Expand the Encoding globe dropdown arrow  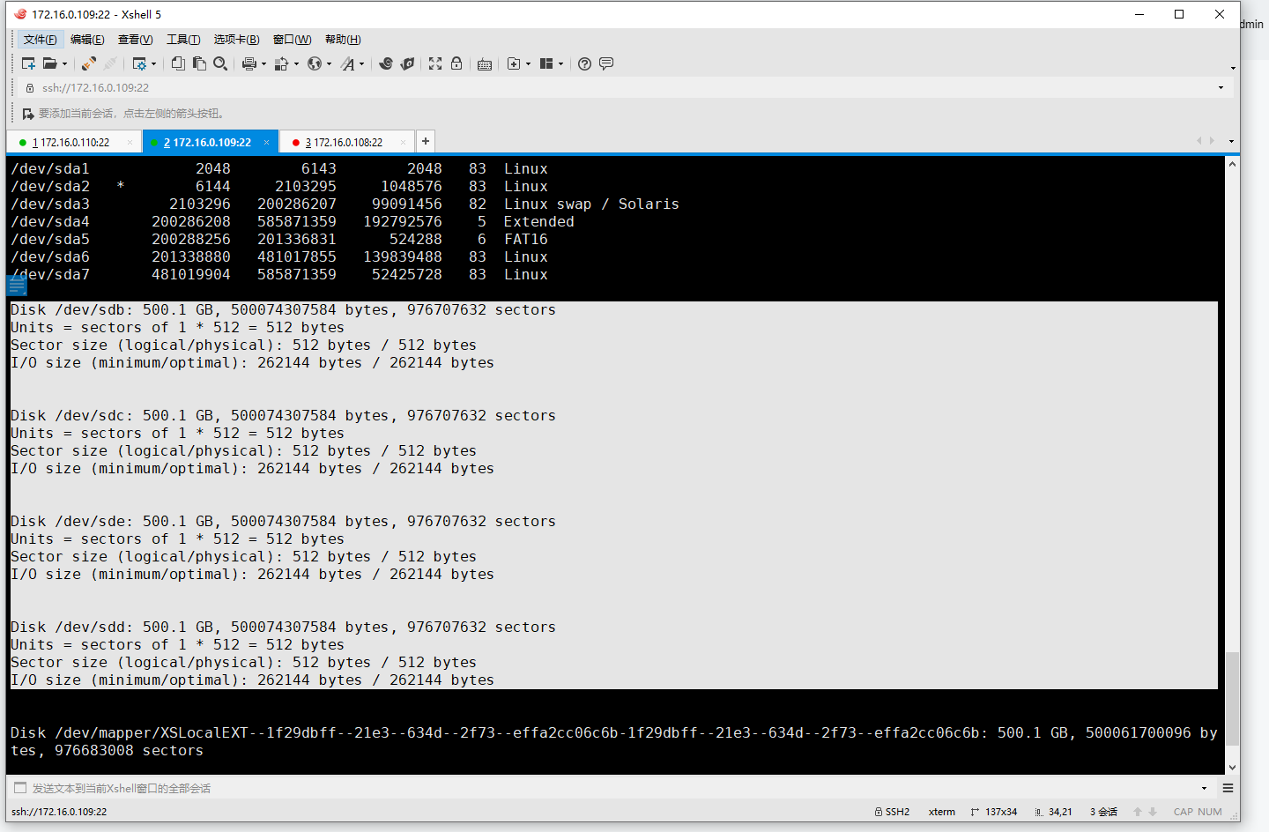click(x=329, y=63)
